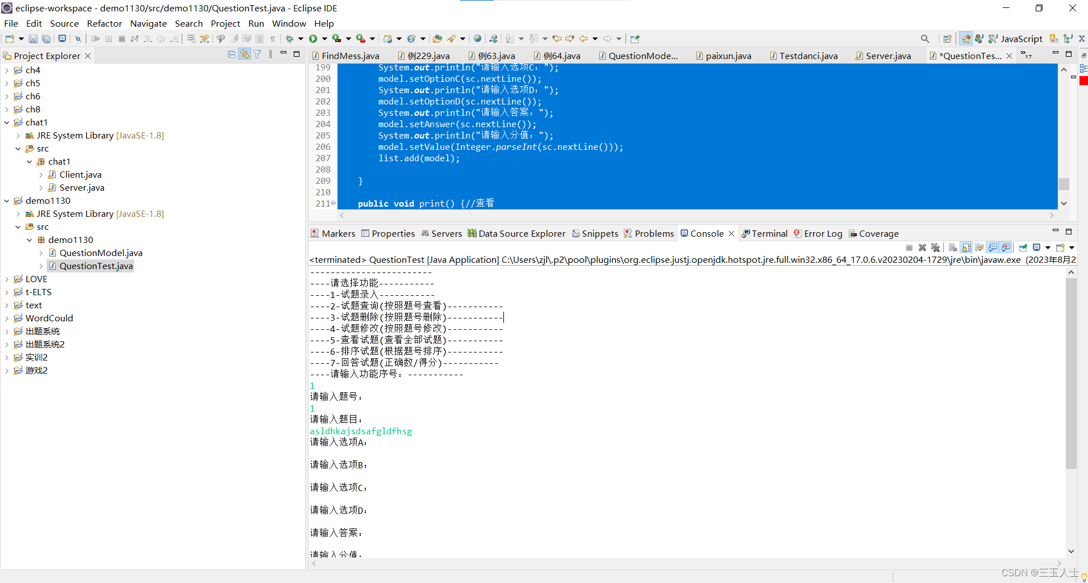Toggle Word Wrap in editor toolbar

247,39
